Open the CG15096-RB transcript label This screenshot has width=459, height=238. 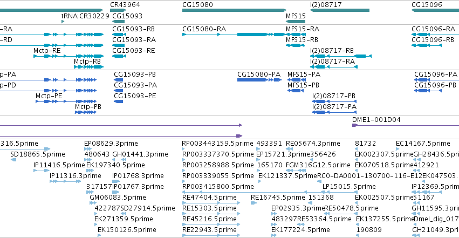click(x=433, y=40)
